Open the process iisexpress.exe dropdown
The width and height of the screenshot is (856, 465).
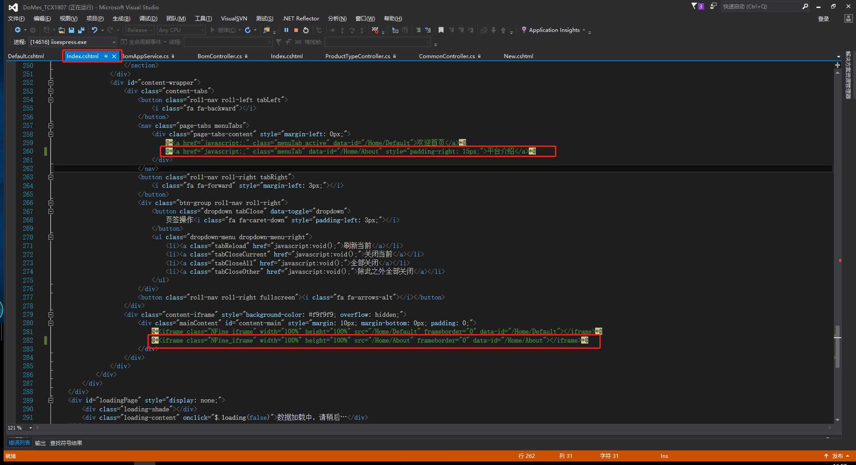114,42
